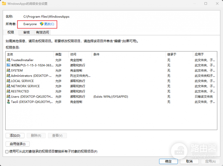The width and height of the screenshot is (223, 166).
Task: Confirm with the 确定 button
Action: coord(168,161)
